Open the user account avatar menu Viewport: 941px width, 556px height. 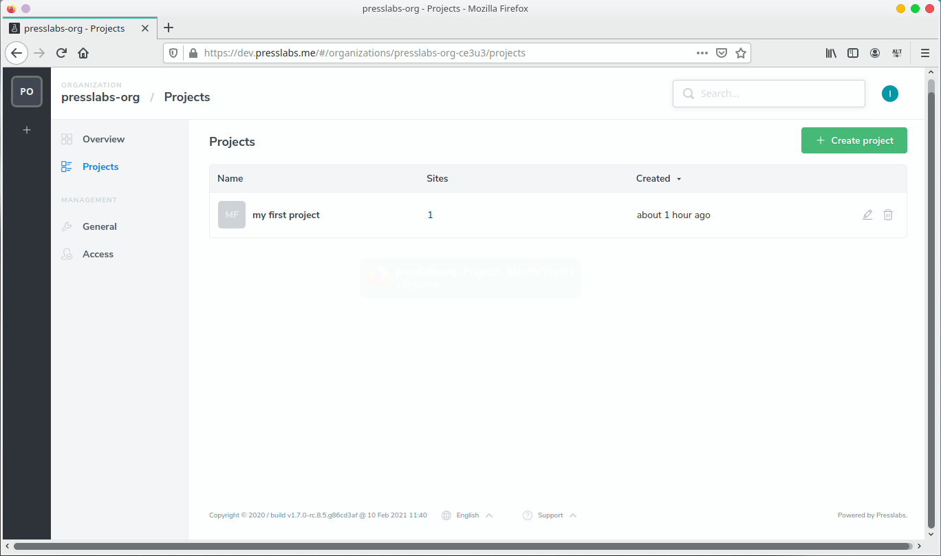click(890, 94)
